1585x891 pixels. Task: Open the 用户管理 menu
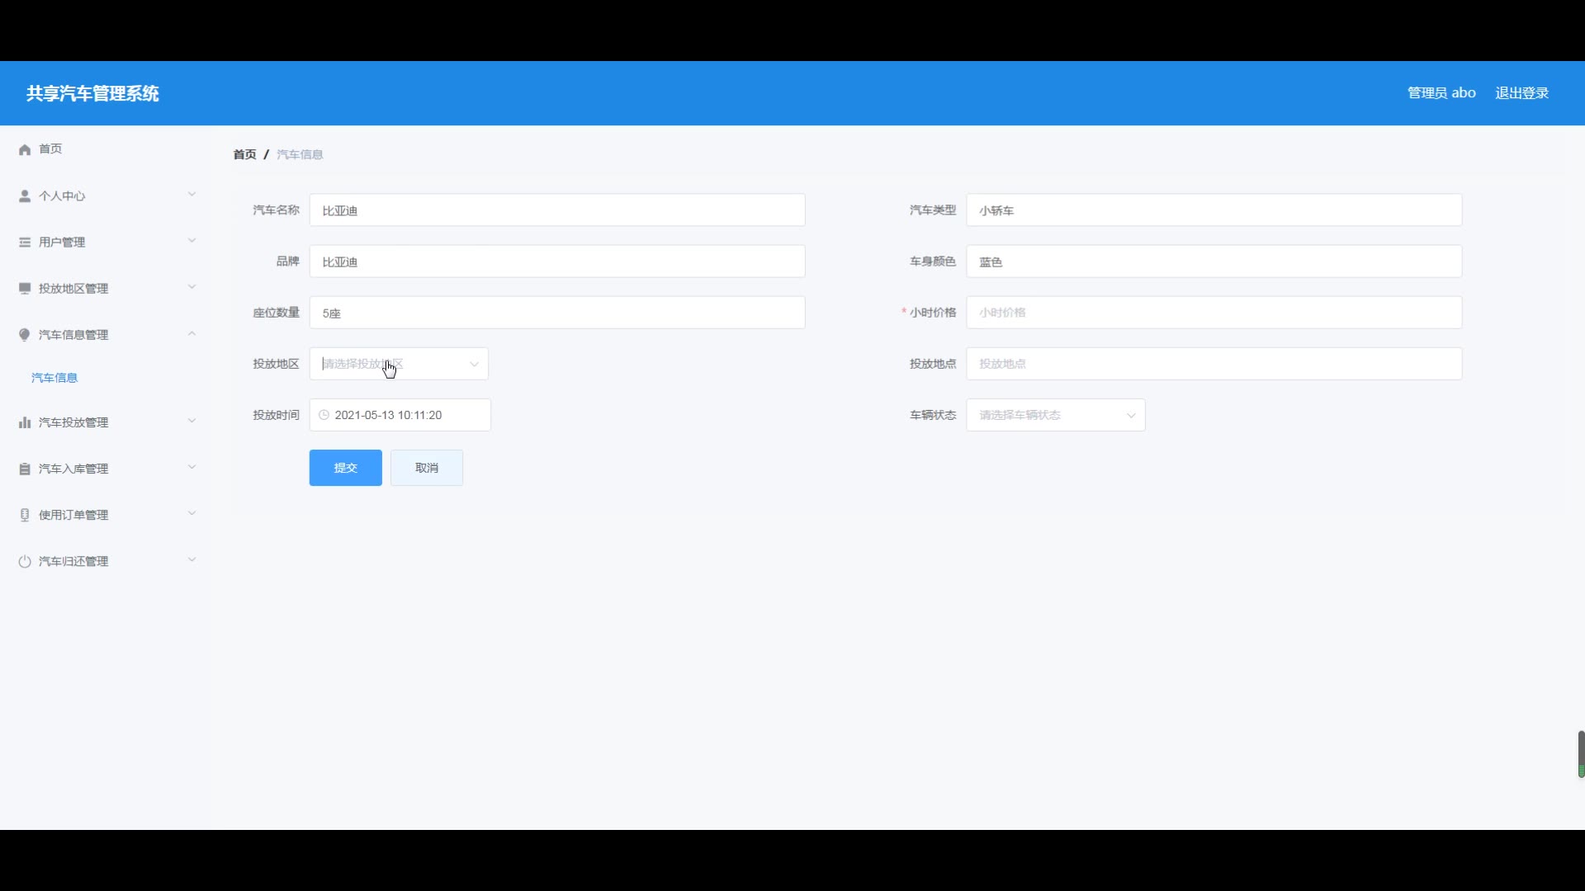[62, 242]
